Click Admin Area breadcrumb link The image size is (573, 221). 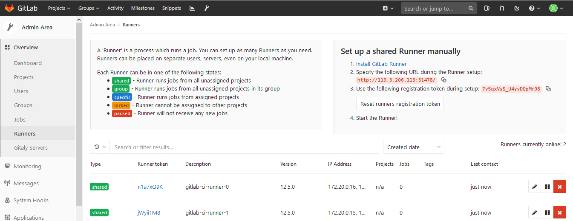tap(102, 25)
